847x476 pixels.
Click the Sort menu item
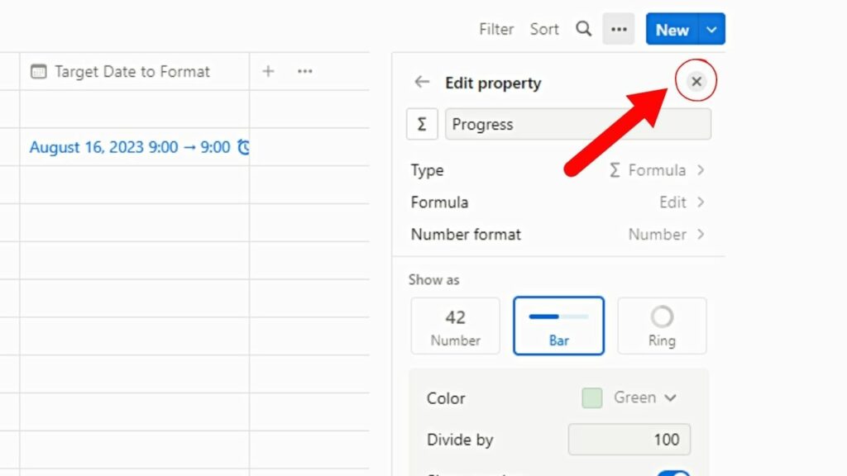(543, 28)
